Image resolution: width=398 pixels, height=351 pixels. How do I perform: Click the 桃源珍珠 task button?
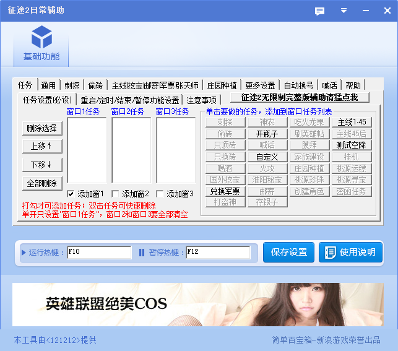click(309, 180)
